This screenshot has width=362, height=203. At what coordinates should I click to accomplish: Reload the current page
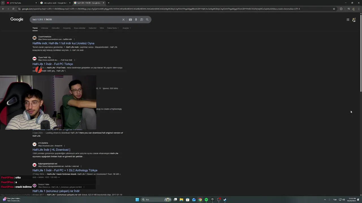[x=13, y=9]
